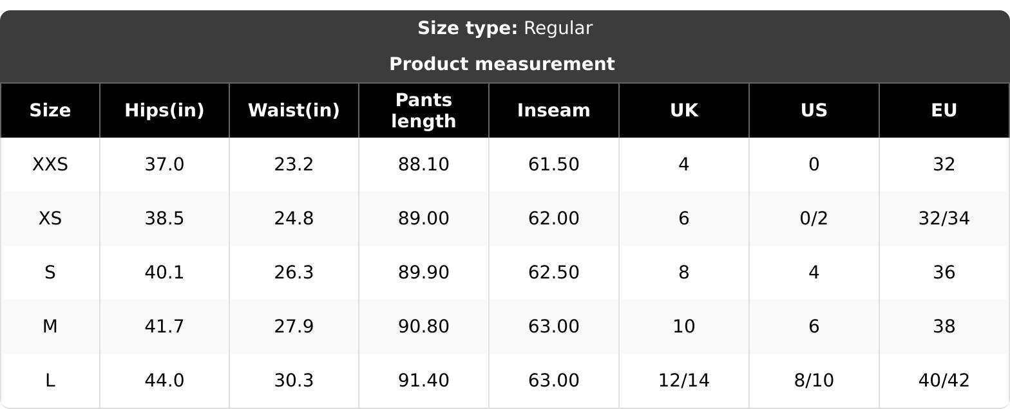The width and height of the screenshot is (1010, 409).
Task: Select the Product measurement title
Action: 502,64
